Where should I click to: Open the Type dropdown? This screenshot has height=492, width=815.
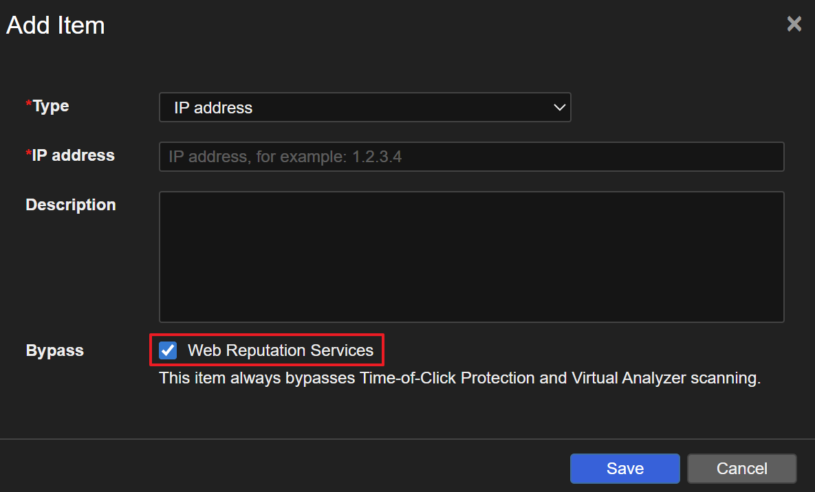[x=365, y=107]
